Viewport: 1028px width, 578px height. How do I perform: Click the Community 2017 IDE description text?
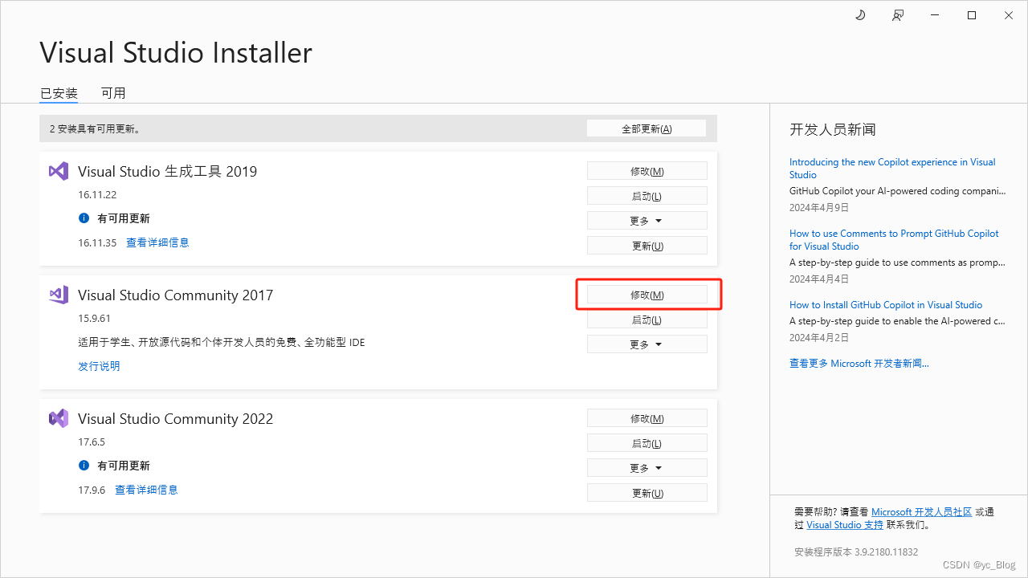pyautogui.click(x=222, y=343)
